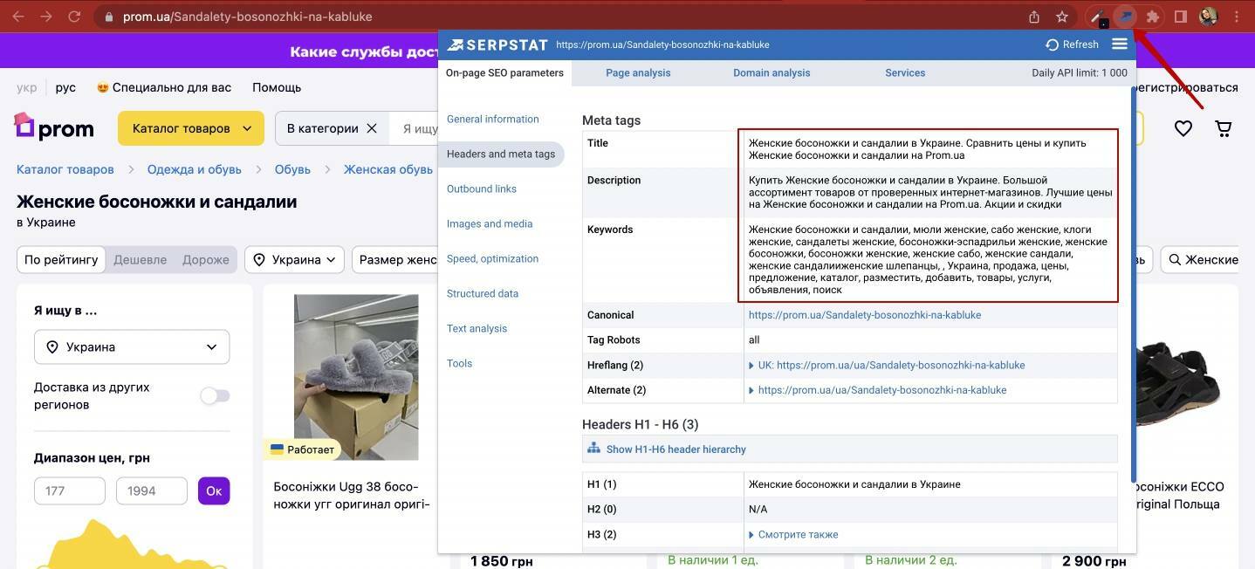Open Images and media section
This screenshot has width=1255, height=569.
490,223
